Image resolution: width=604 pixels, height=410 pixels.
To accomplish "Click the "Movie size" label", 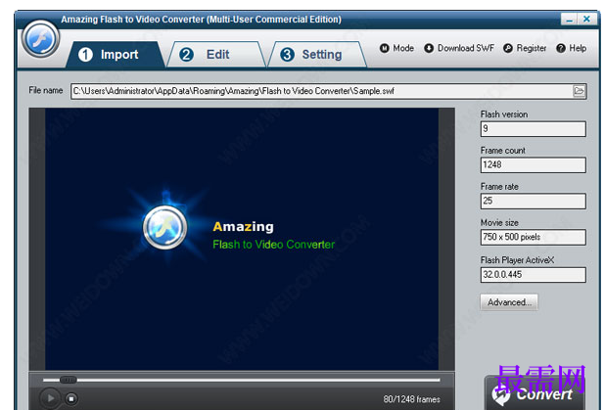I will click(499, 222).
